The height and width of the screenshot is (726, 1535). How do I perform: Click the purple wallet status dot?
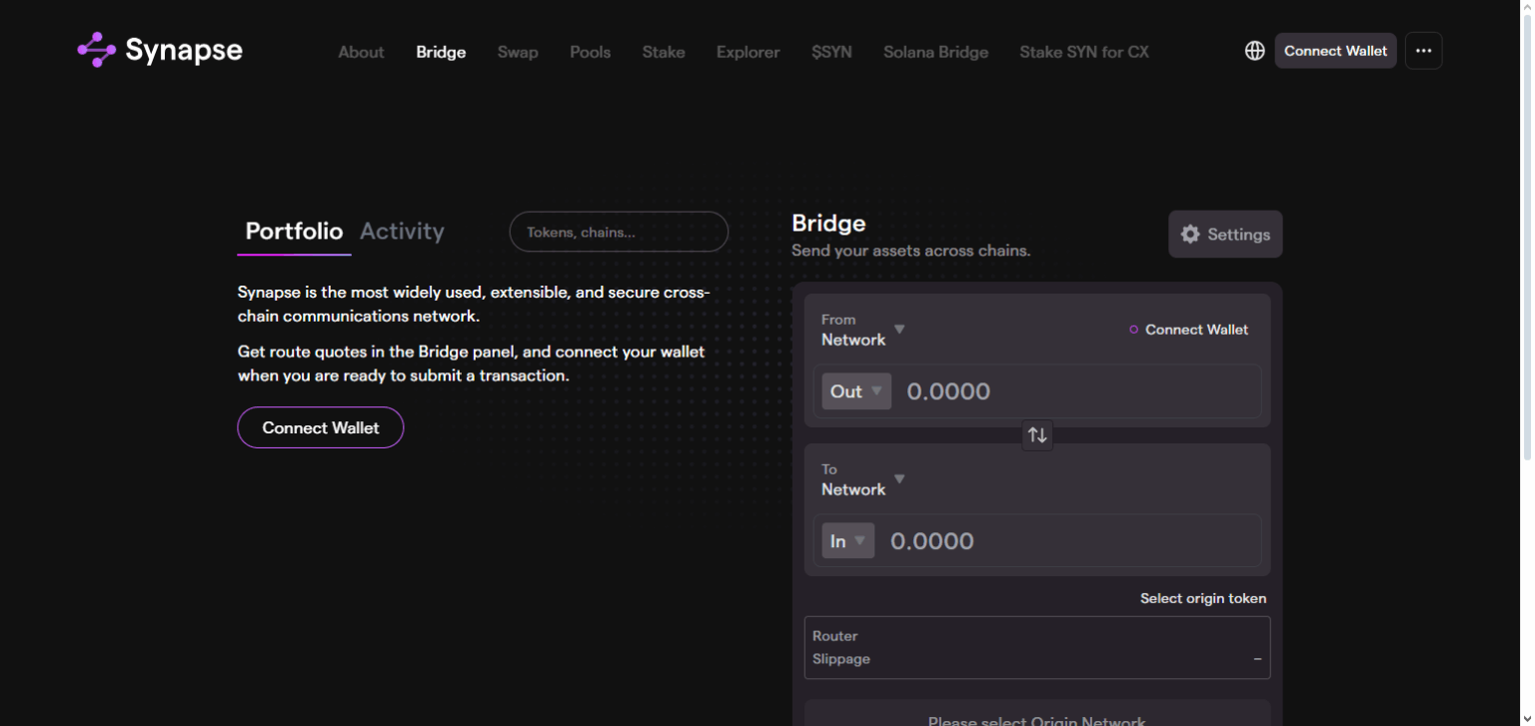[x=1134, y=329]
